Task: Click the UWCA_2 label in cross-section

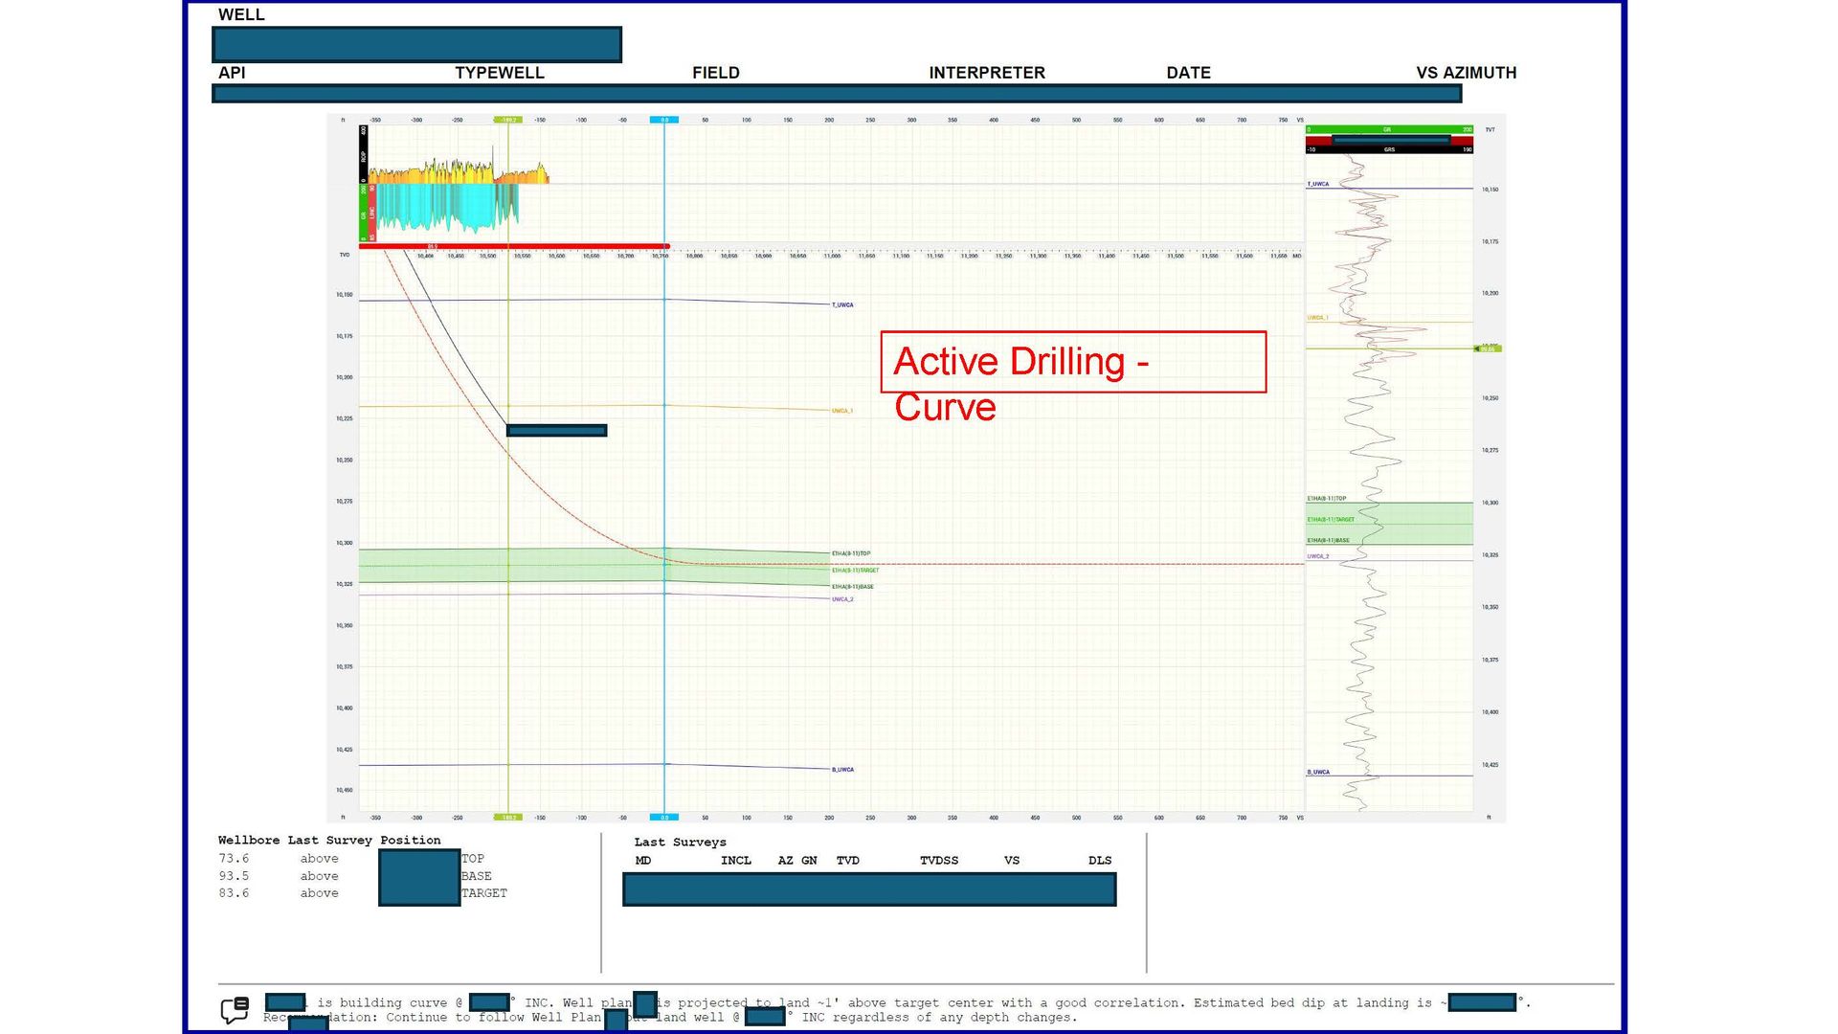Action: [842, 599]
